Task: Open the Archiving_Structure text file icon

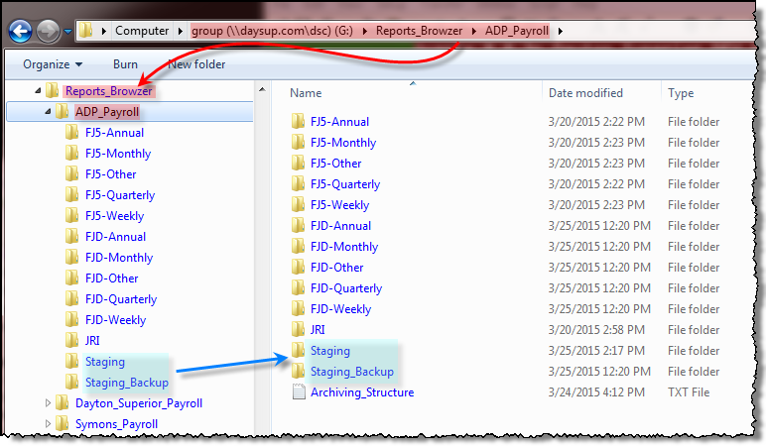Action: tap(298, 392)
